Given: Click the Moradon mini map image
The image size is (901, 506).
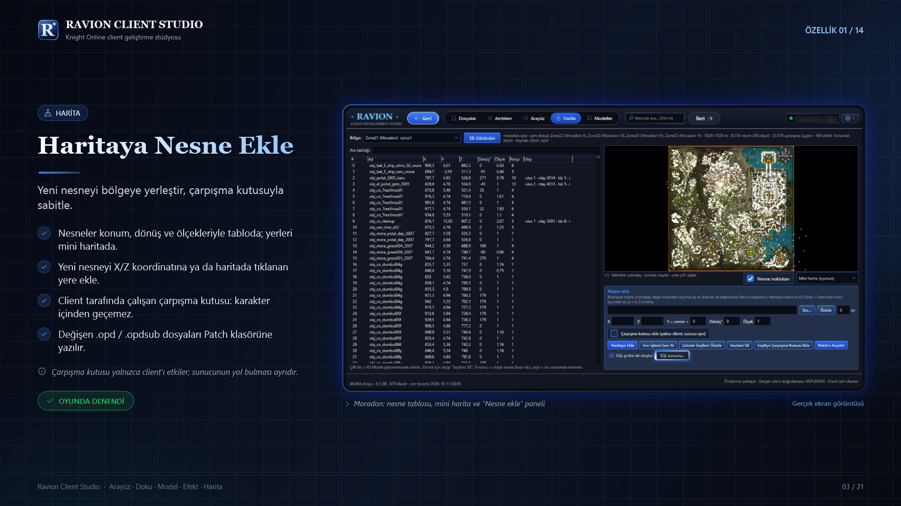Looking at the screenshot, I should pos(731,208).
